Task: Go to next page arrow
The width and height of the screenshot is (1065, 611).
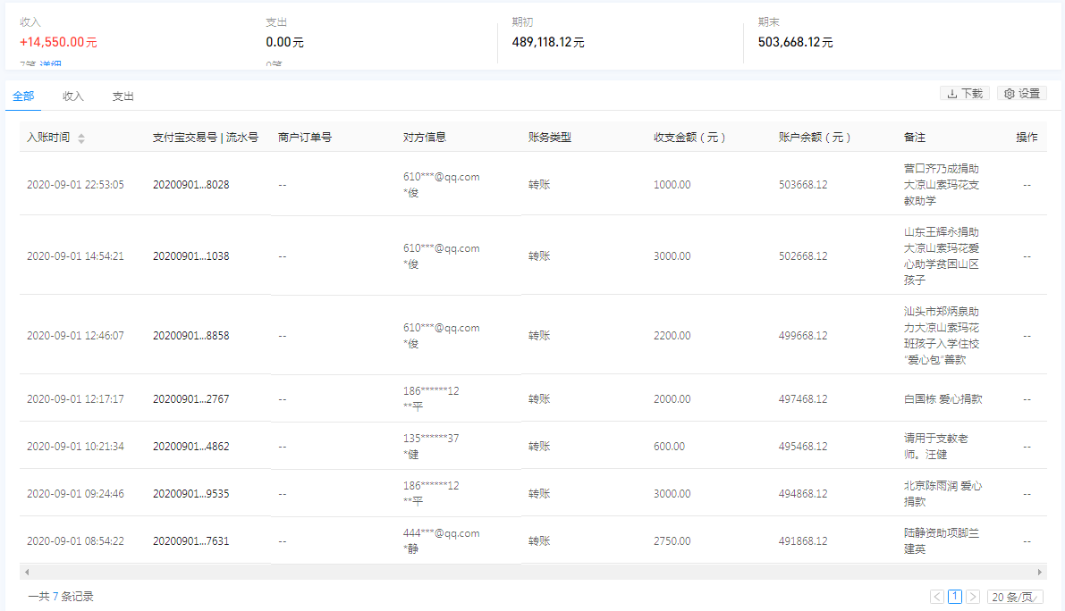Action: click(x=973, y=597)
